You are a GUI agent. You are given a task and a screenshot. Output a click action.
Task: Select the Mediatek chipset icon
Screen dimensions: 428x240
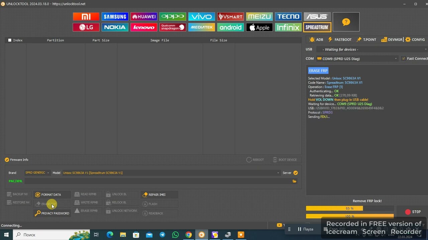[x=201, y=27]
